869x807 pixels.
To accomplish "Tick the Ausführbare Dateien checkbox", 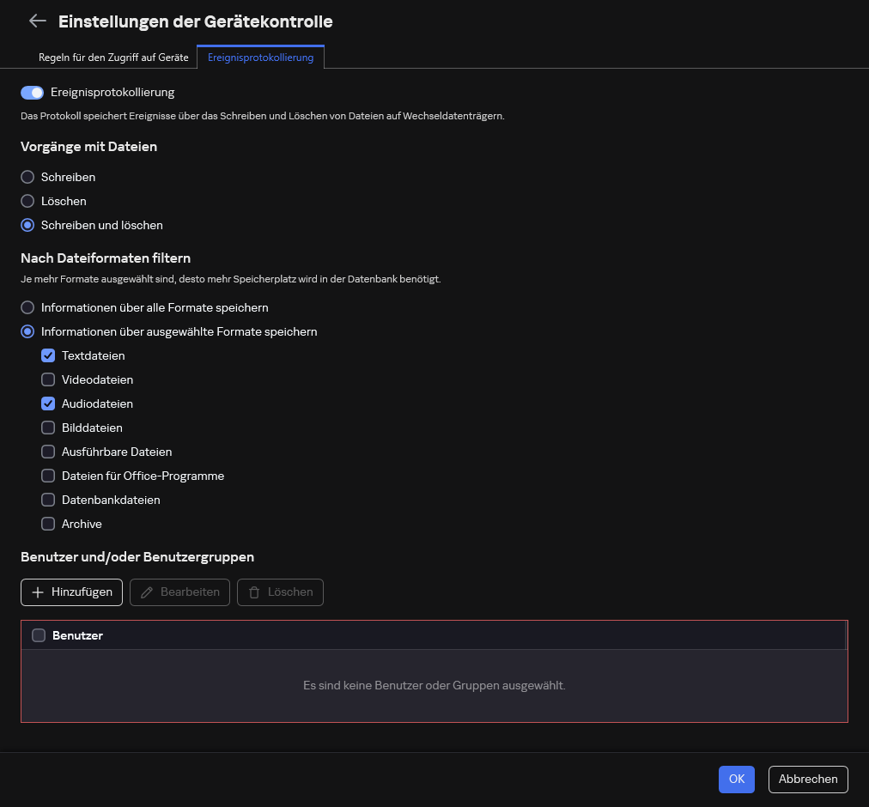I will coord(48,452).
